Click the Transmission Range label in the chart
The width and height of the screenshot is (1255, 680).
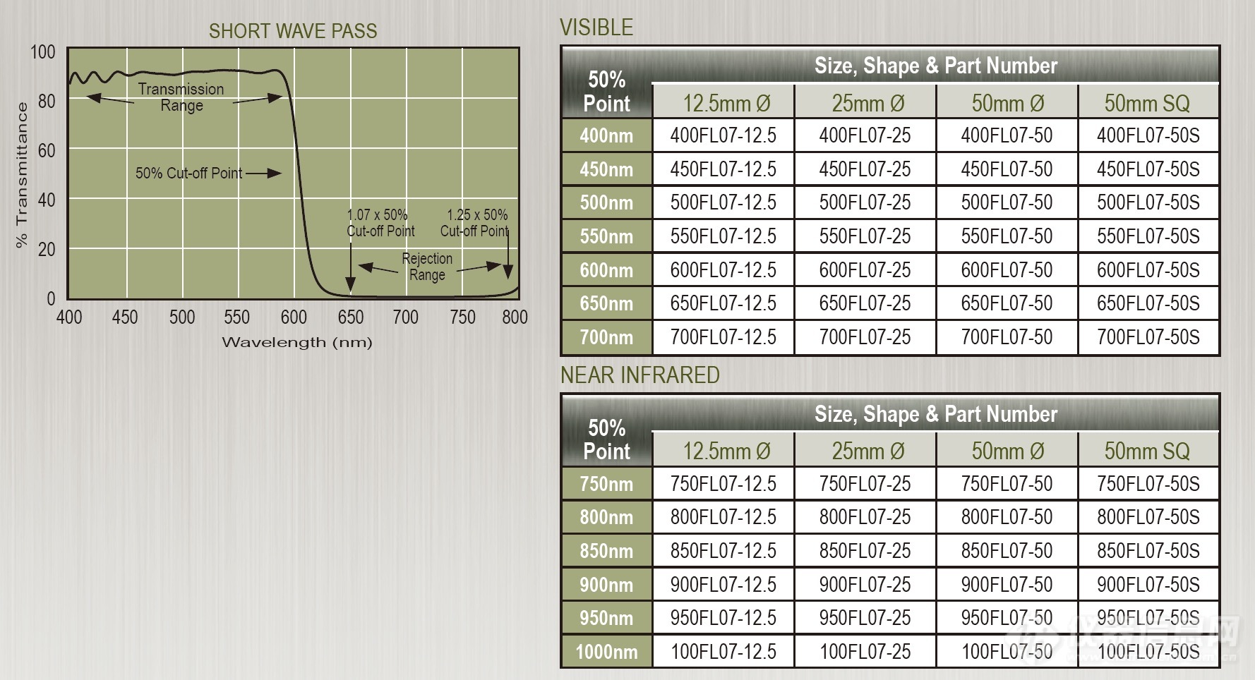[181, 97]
